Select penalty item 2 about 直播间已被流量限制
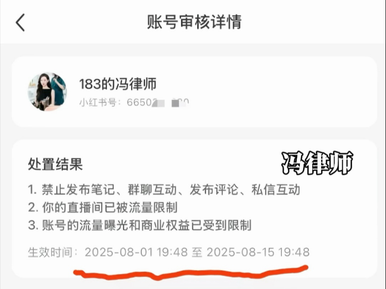The height and width of the screenshot is (289, 386). [x=103, y=207]
